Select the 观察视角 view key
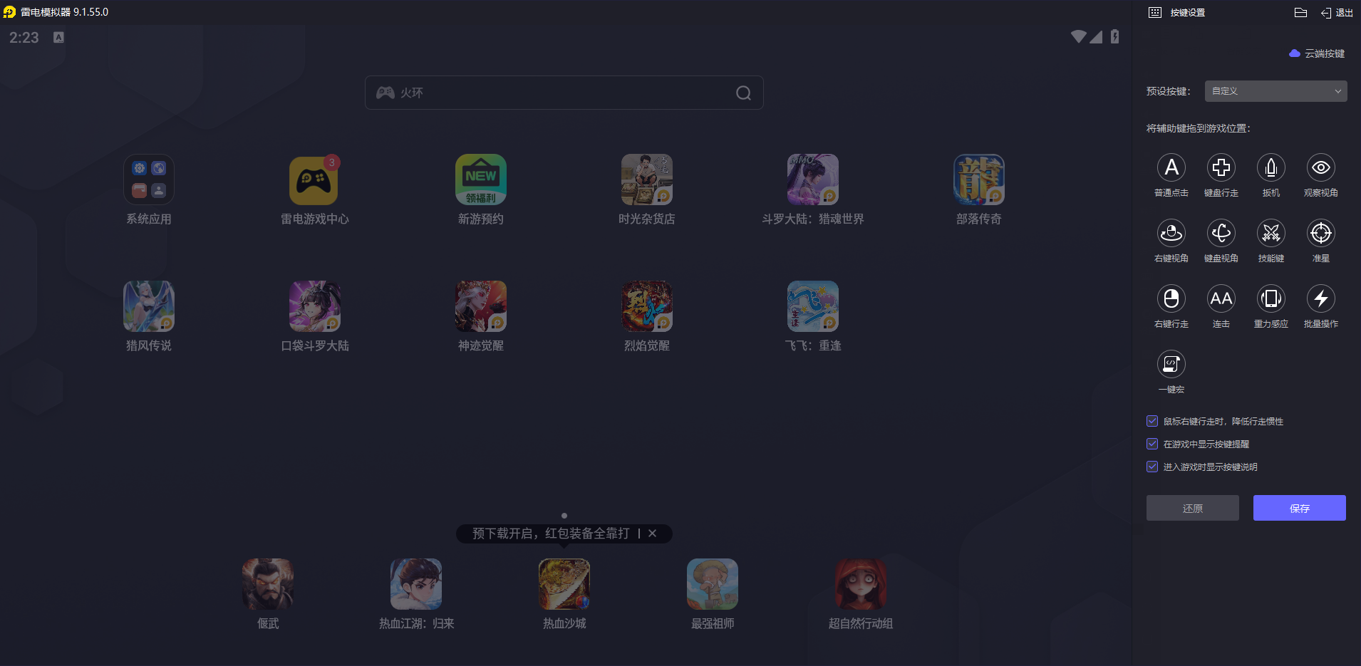Image resolution: width=1361 pixels, height=666 pixels. coord(1320,168)
